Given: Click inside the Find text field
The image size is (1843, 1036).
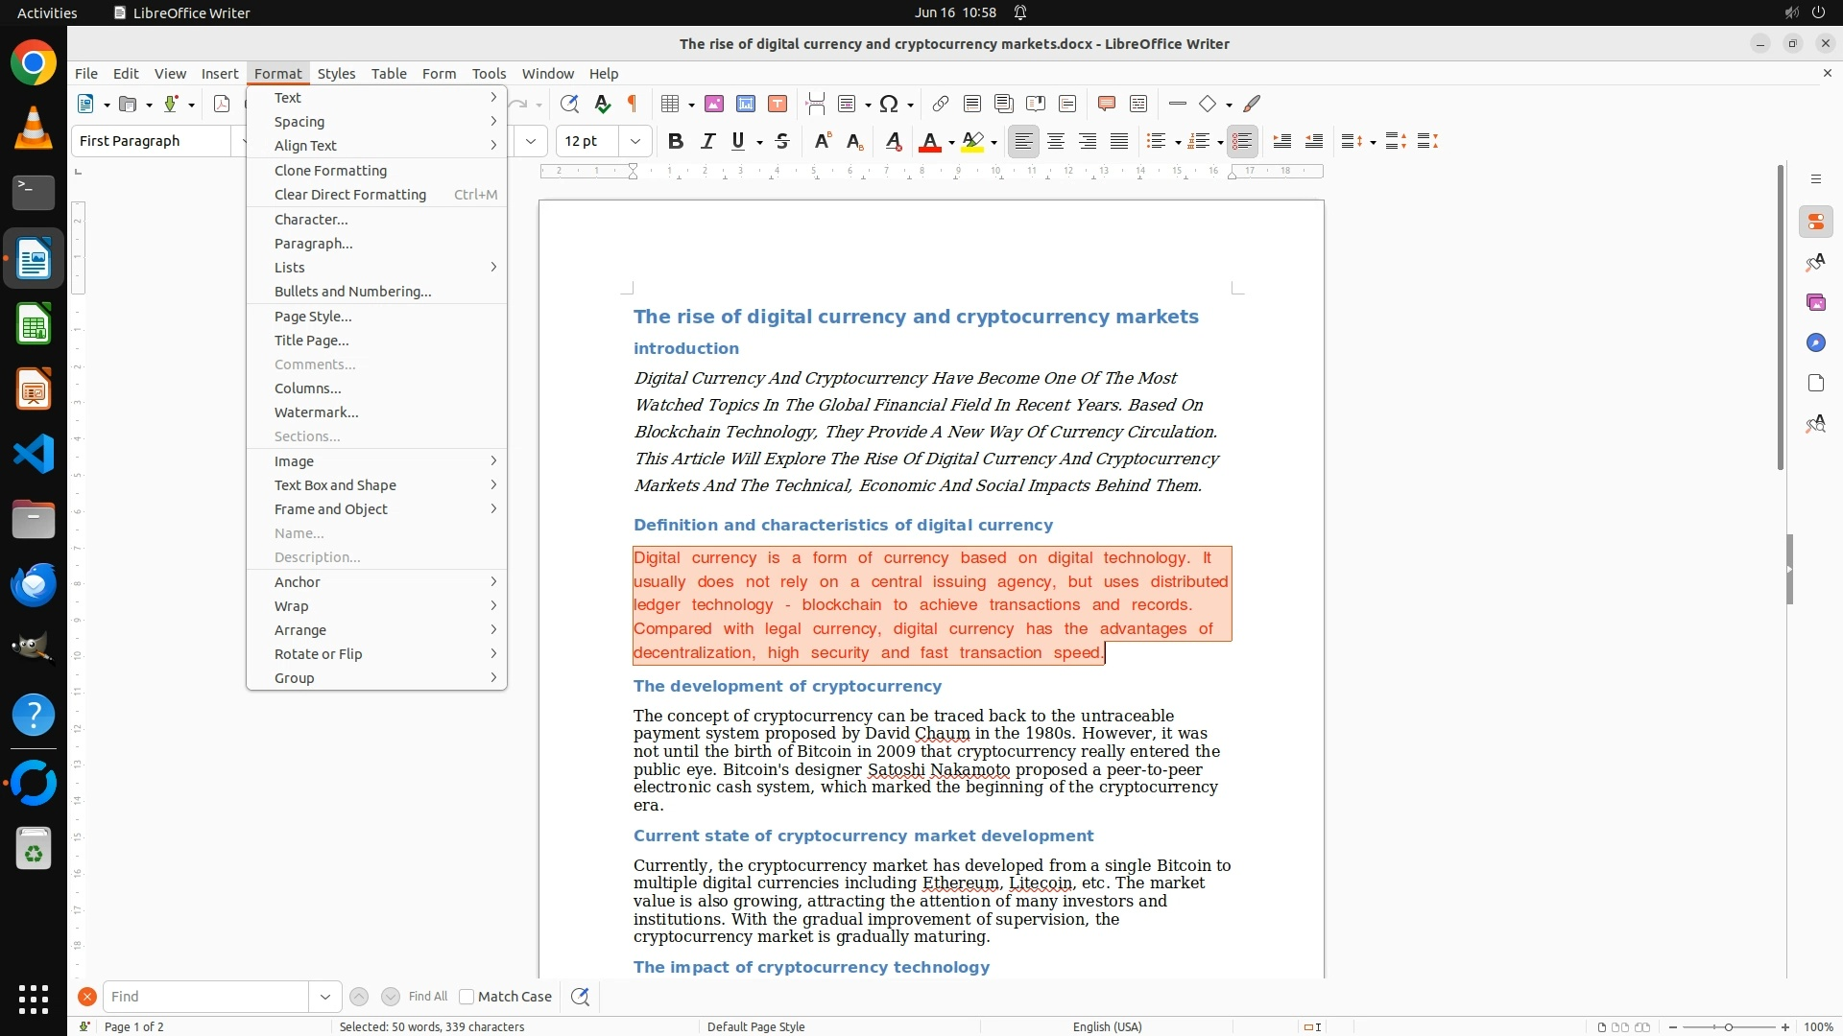Looking at the screenshot, I should [205, 997].
